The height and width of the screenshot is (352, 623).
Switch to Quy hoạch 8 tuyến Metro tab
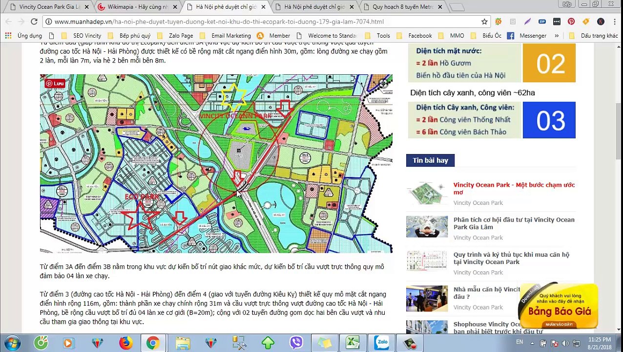[x=403, y=7]
